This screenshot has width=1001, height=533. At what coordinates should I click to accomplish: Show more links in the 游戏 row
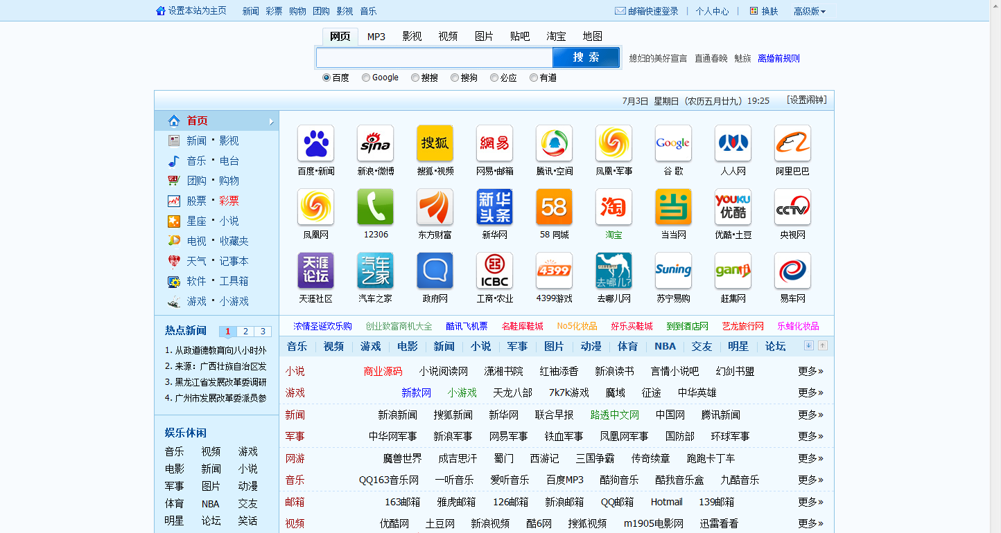click(x=810, y=392)
